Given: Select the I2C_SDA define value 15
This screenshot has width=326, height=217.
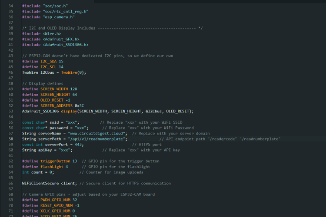Looking at the screenshot, I should coord(61,62).
